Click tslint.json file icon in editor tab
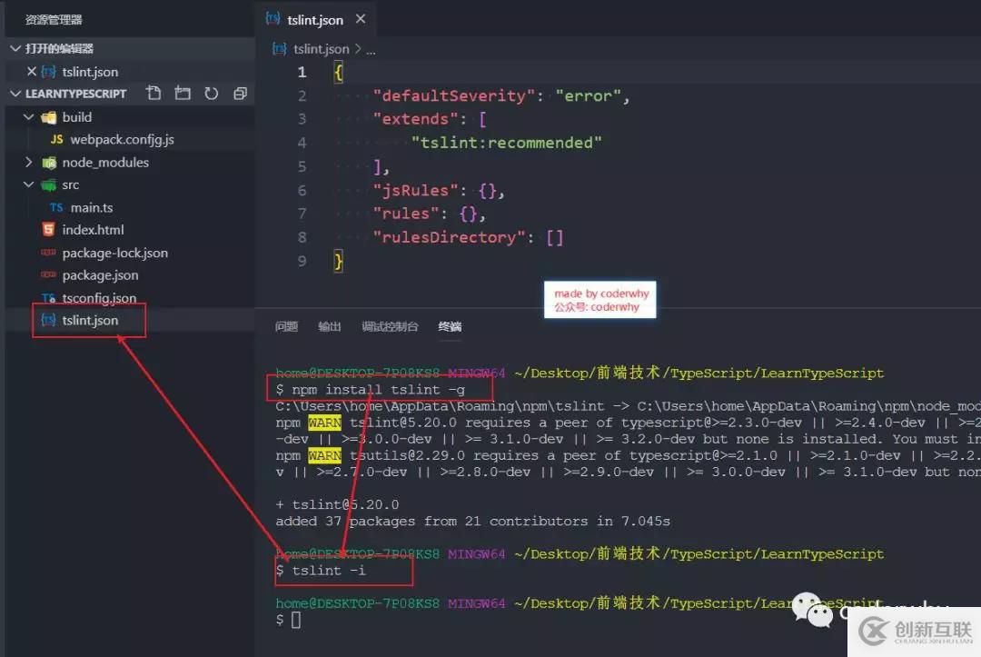The image size is (981, 657). coord(272,18)
